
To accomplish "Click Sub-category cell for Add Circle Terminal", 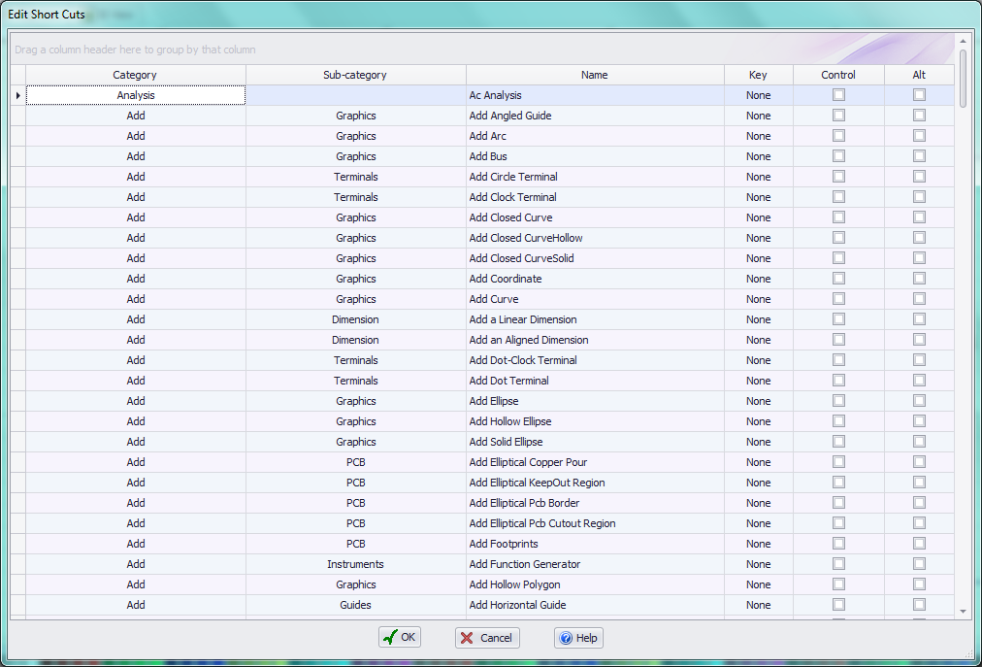I will (x=356, y=177).
